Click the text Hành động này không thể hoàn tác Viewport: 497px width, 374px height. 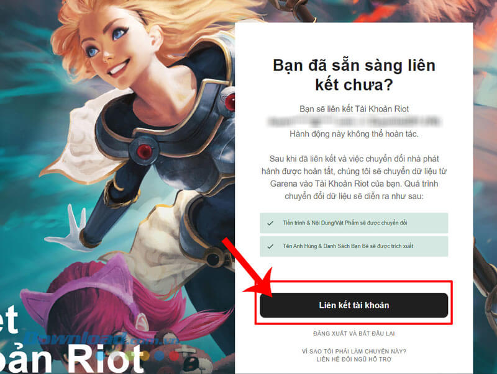[353, 134]
